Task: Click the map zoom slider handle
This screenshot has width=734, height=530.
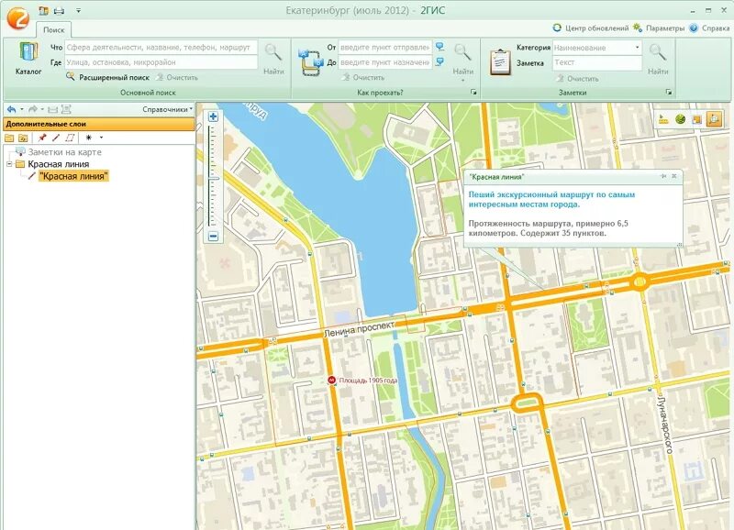Action: click(x=213, y=178)
